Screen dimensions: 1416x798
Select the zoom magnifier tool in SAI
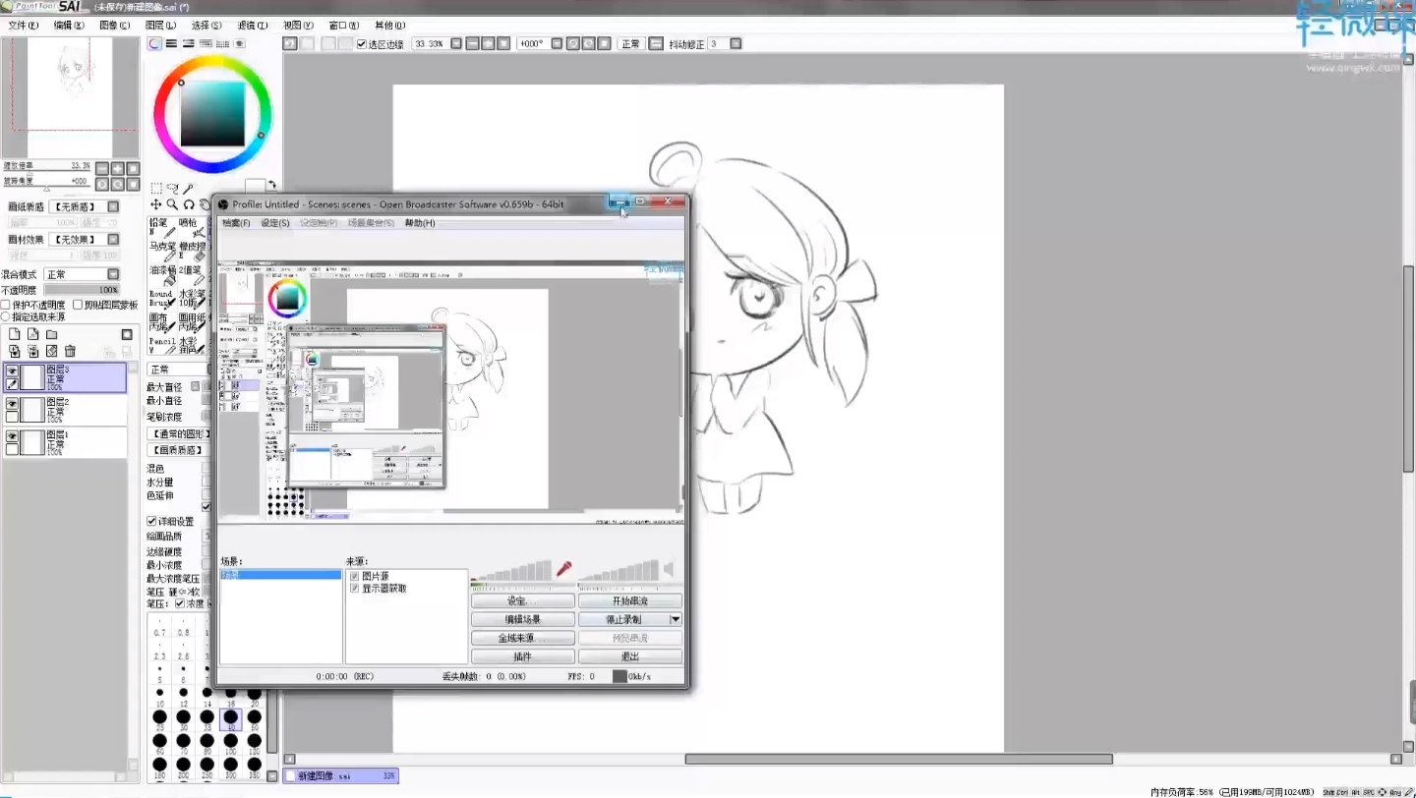(172, 204)
